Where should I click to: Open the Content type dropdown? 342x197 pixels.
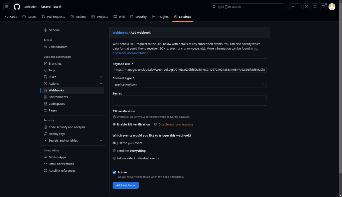(189, 85)
